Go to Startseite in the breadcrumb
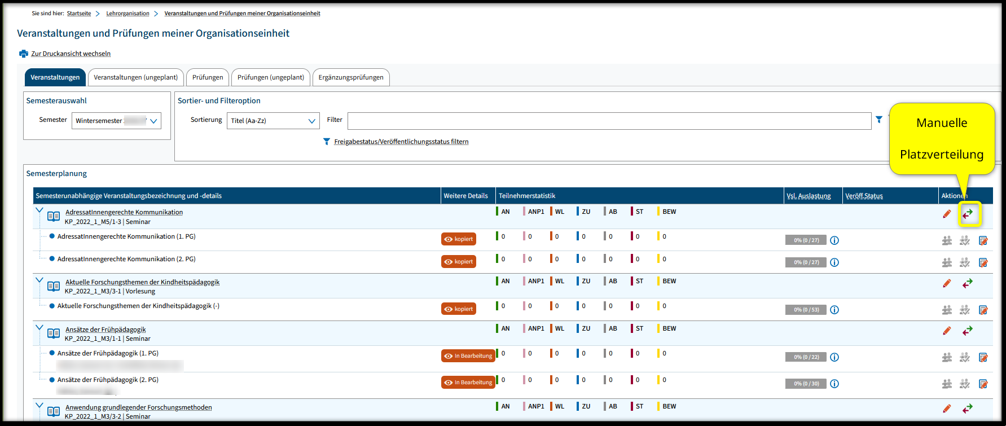Image resolution: width=1006 pixels, height=426 pixels. click(x=79, y=14)
